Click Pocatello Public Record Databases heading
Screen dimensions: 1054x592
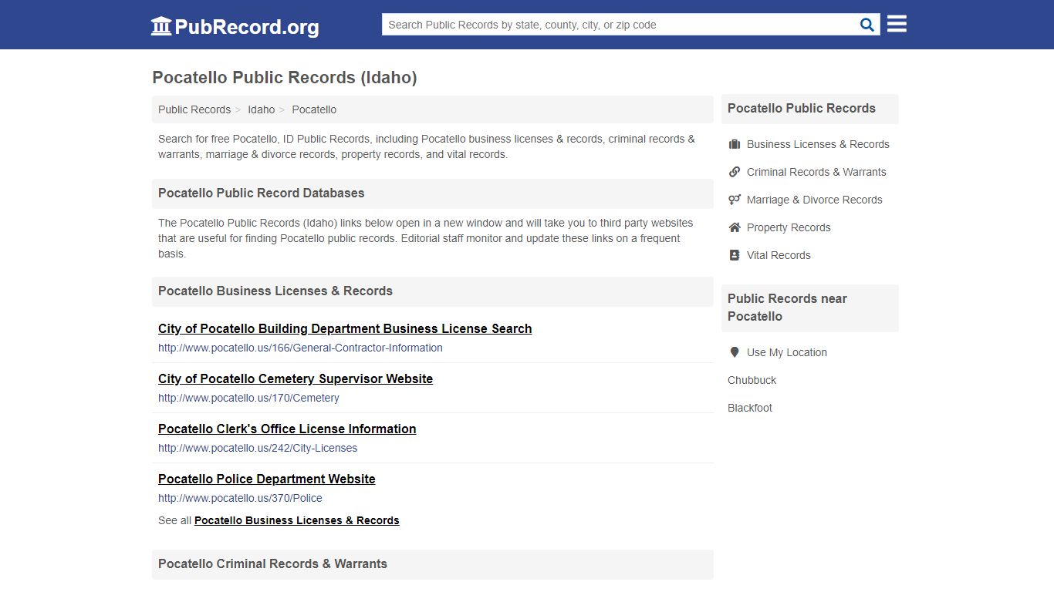tap(261, 193)
